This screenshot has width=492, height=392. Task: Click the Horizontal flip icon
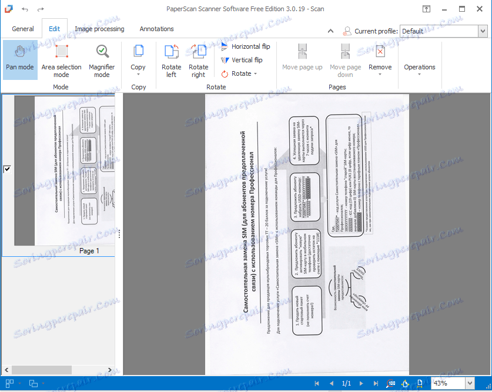pyautogui.click(x=225, y=47)
